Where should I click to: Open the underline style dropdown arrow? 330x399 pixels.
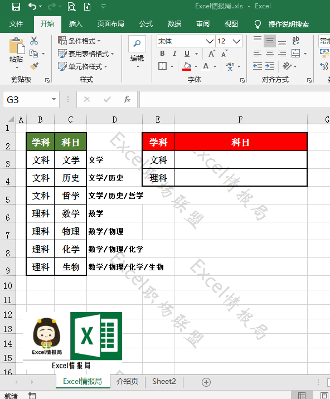coord(196,53)
